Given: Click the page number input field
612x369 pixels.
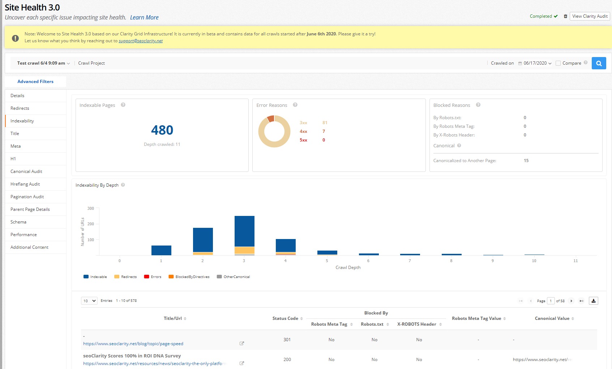Looking at the screenshot, I should click(551, 301).
